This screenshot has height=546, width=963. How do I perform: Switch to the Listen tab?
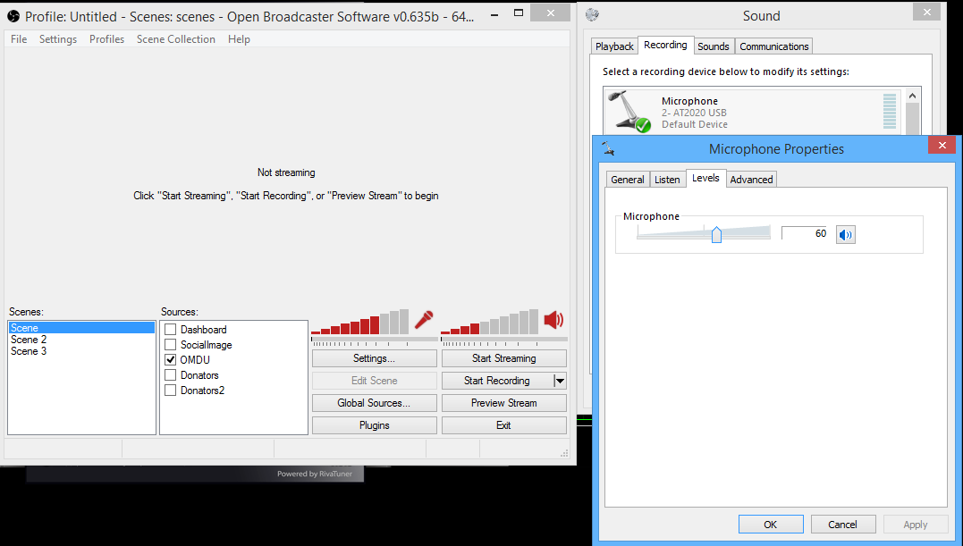667,180
